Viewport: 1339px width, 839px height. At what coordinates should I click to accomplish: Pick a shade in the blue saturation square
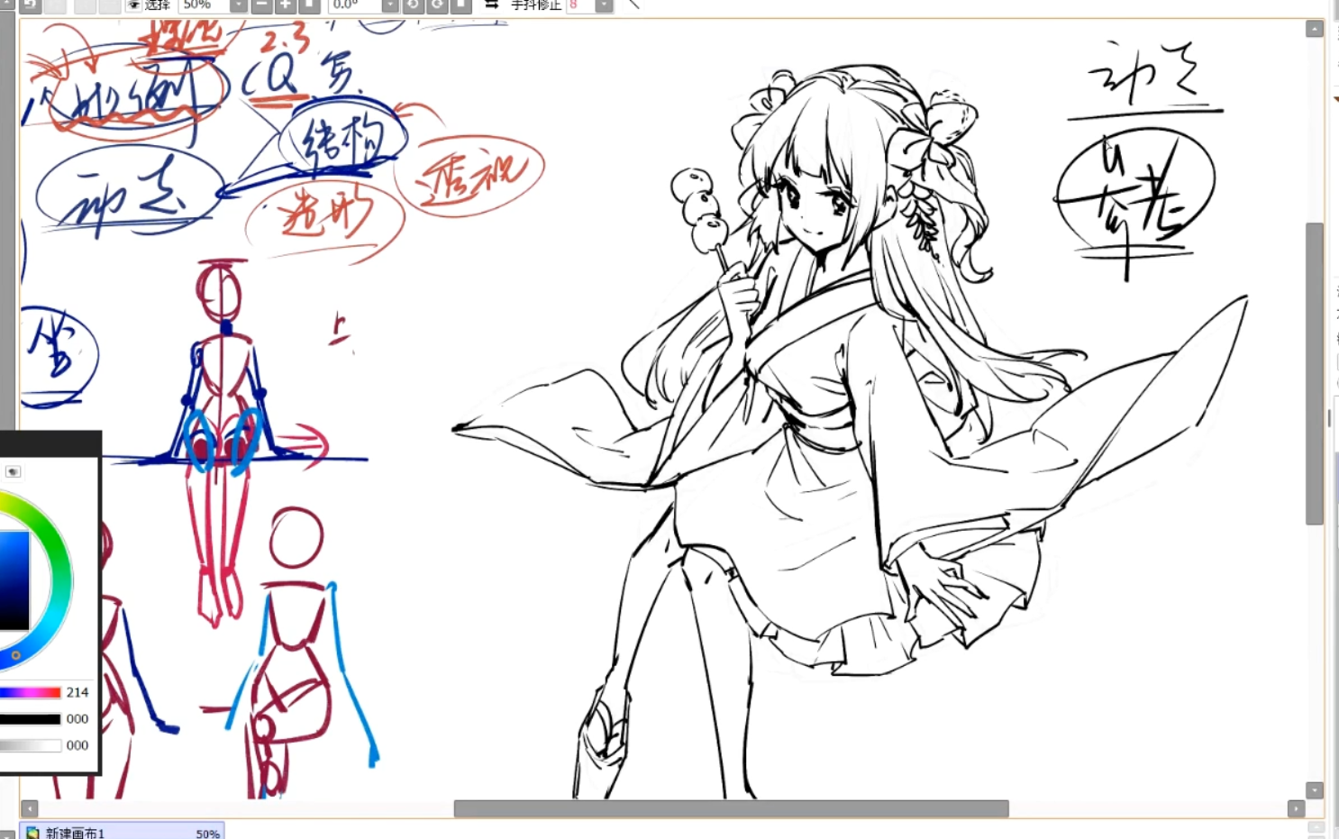[14, 580]
